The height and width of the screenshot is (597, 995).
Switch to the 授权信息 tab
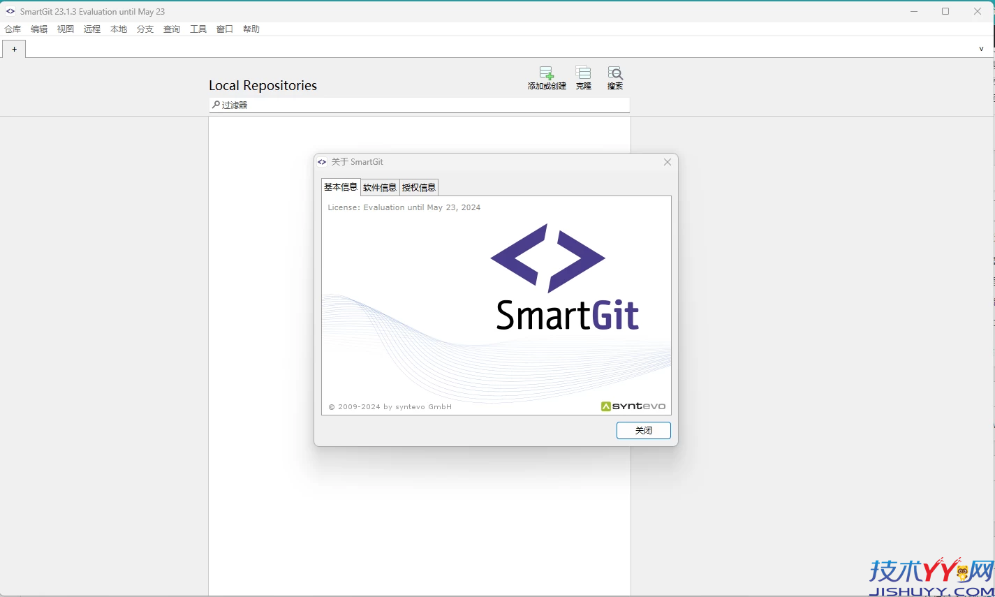pos(419,186)
